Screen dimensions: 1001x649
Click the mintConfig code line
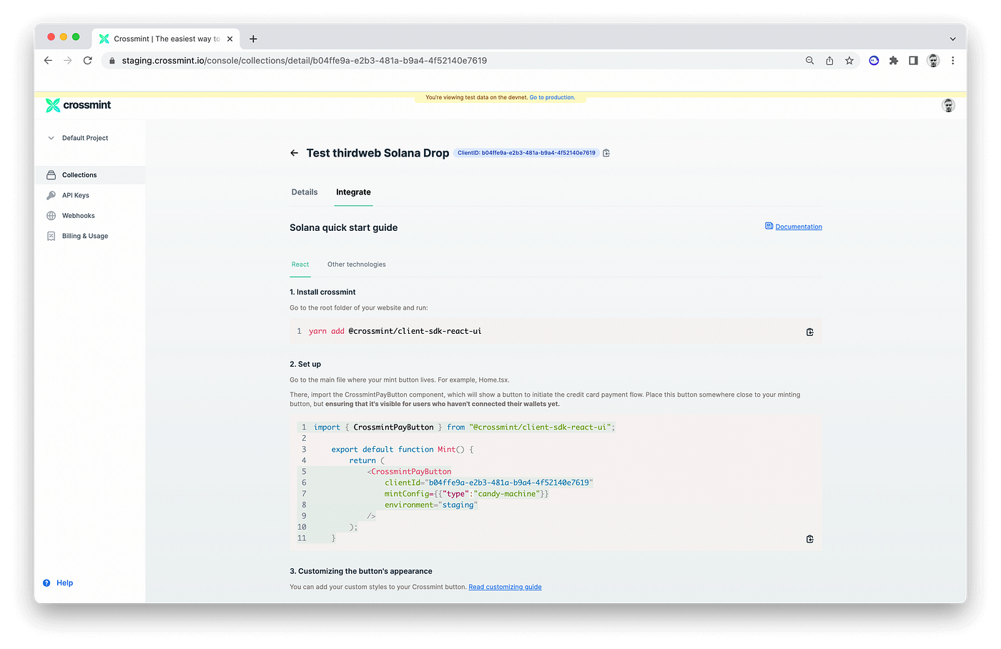[466, 494]
